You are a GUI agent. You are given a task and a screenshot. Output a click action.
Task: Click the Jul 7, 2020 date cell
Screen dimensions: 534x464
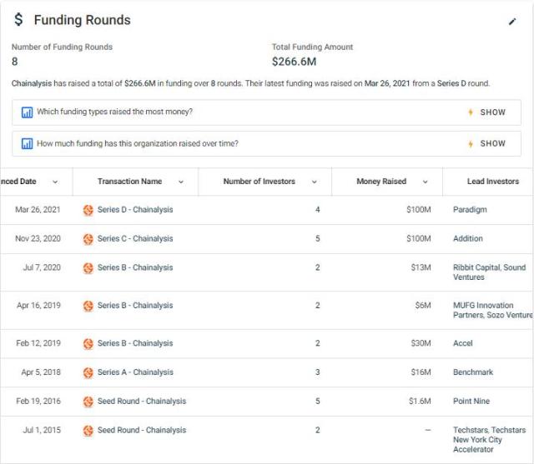coord(42,267)
